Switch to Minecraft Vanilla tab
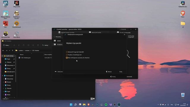Screen dimensions: 190x107 pos(95,32)
